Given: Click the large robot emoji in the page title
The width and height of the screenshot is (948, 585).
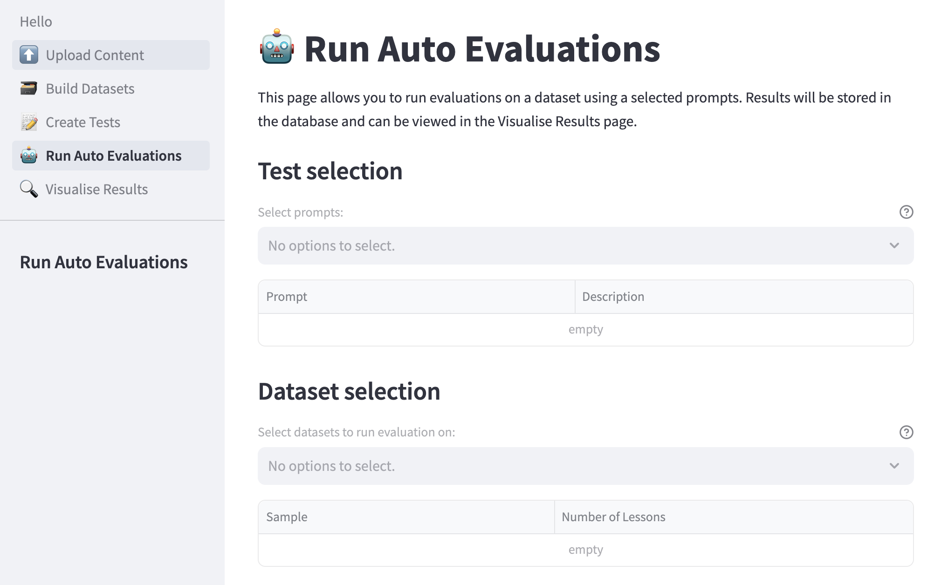Looking at the screenshot, I should [x=277, y=48].
